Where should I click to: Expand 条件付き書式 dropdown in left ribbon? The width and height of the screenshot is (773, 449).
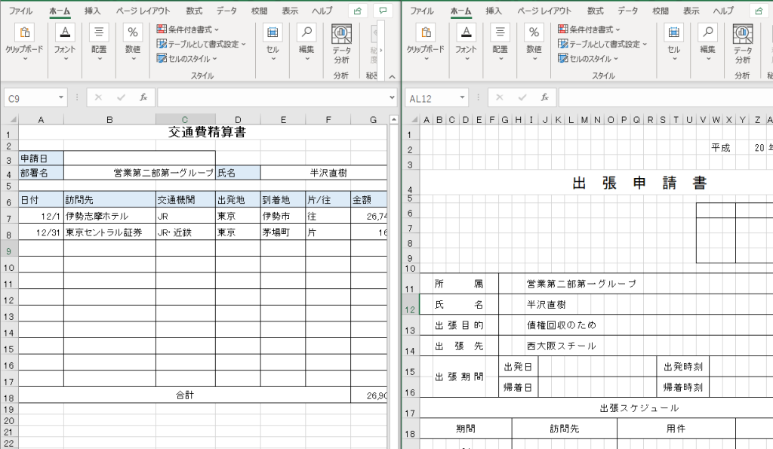tap(187, 29)
